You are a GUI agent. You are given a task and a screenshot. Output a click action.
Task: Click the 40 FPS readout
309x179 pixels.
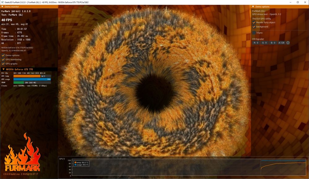click(7, 20)
